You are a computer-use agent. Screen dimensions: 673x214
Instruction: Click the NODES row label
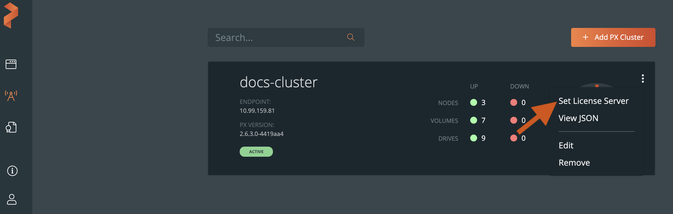pos(448,103)
